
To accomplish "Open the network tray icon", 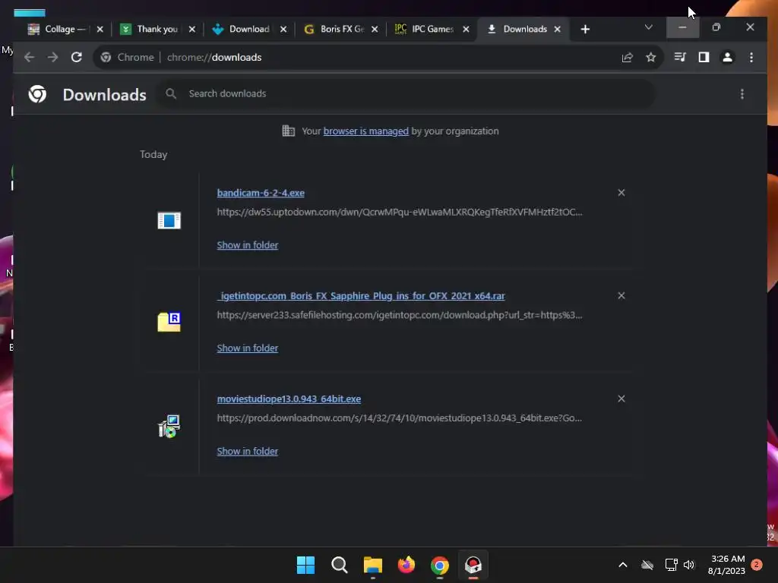I will (x=671, y=565).
